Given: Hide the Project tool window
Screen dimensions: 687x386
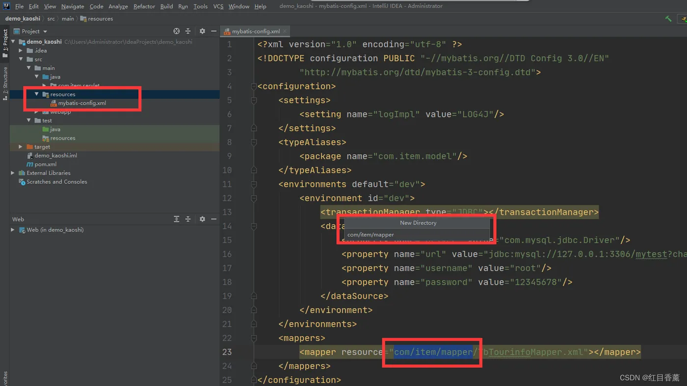Looking at the screenshot, I should 213,31.
